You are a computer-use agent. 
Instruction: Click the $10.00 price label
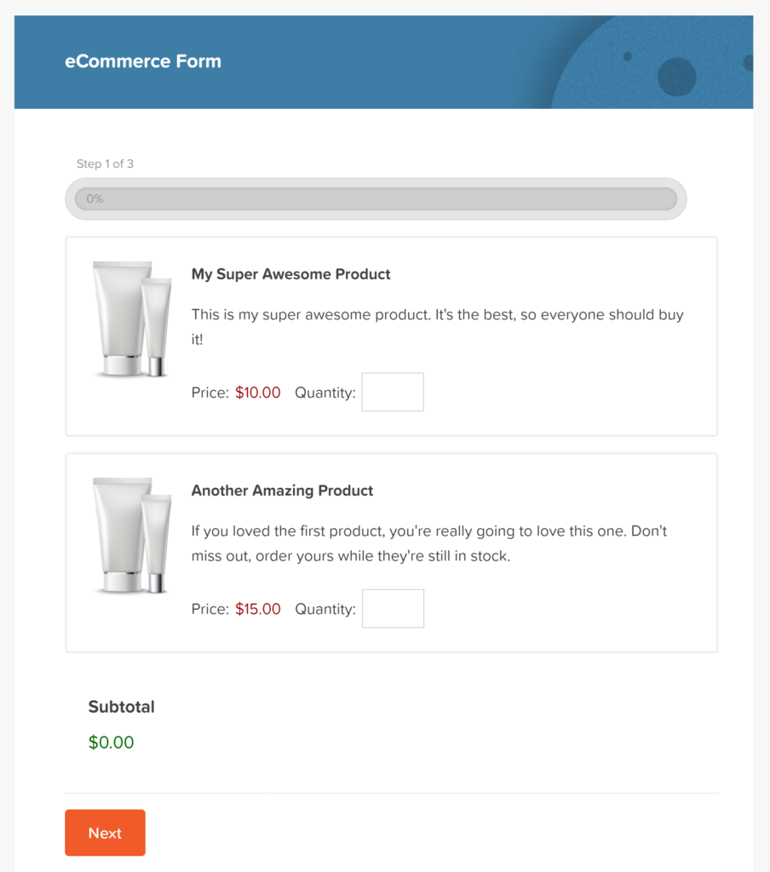[x=256, y=393]
